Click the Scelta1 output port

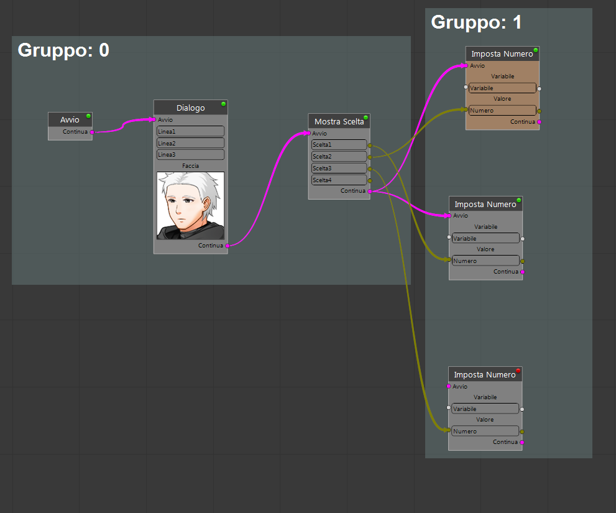[370, 146]
